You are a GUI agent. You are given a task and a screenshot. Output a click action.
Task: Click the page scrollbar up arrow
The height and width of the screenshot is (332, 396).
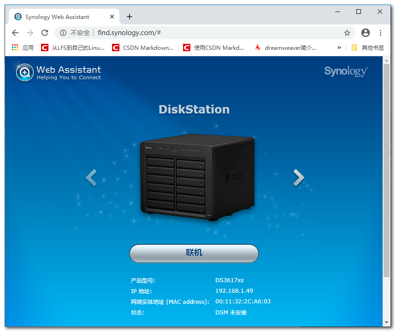tap(386, 60)
